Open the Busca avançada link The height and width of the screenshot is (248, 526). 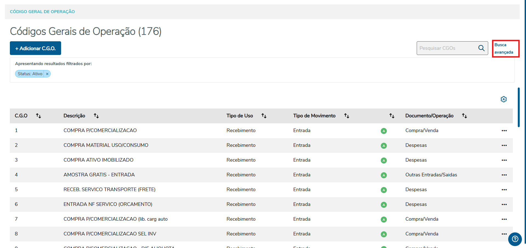tap(504, 48)
